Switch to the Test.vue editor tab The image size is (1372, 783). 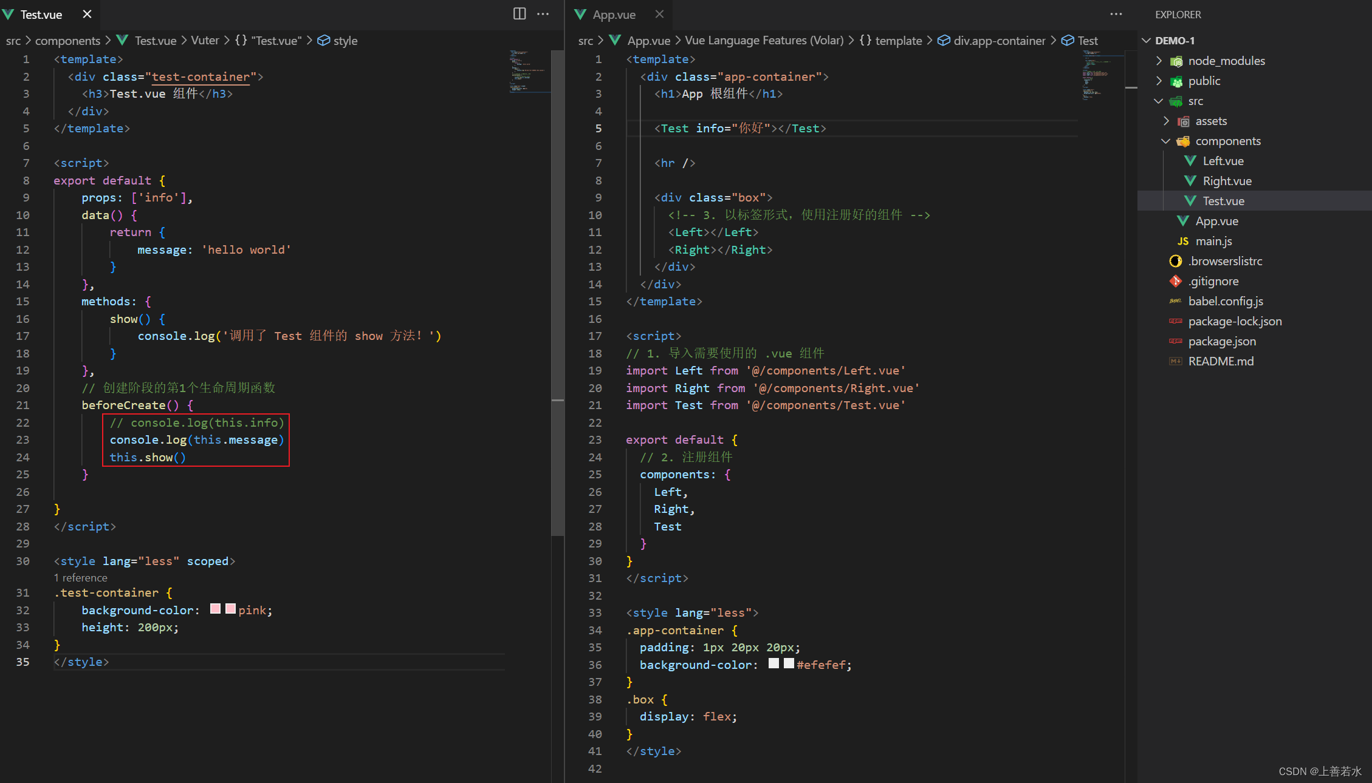[x=50, y=15]
